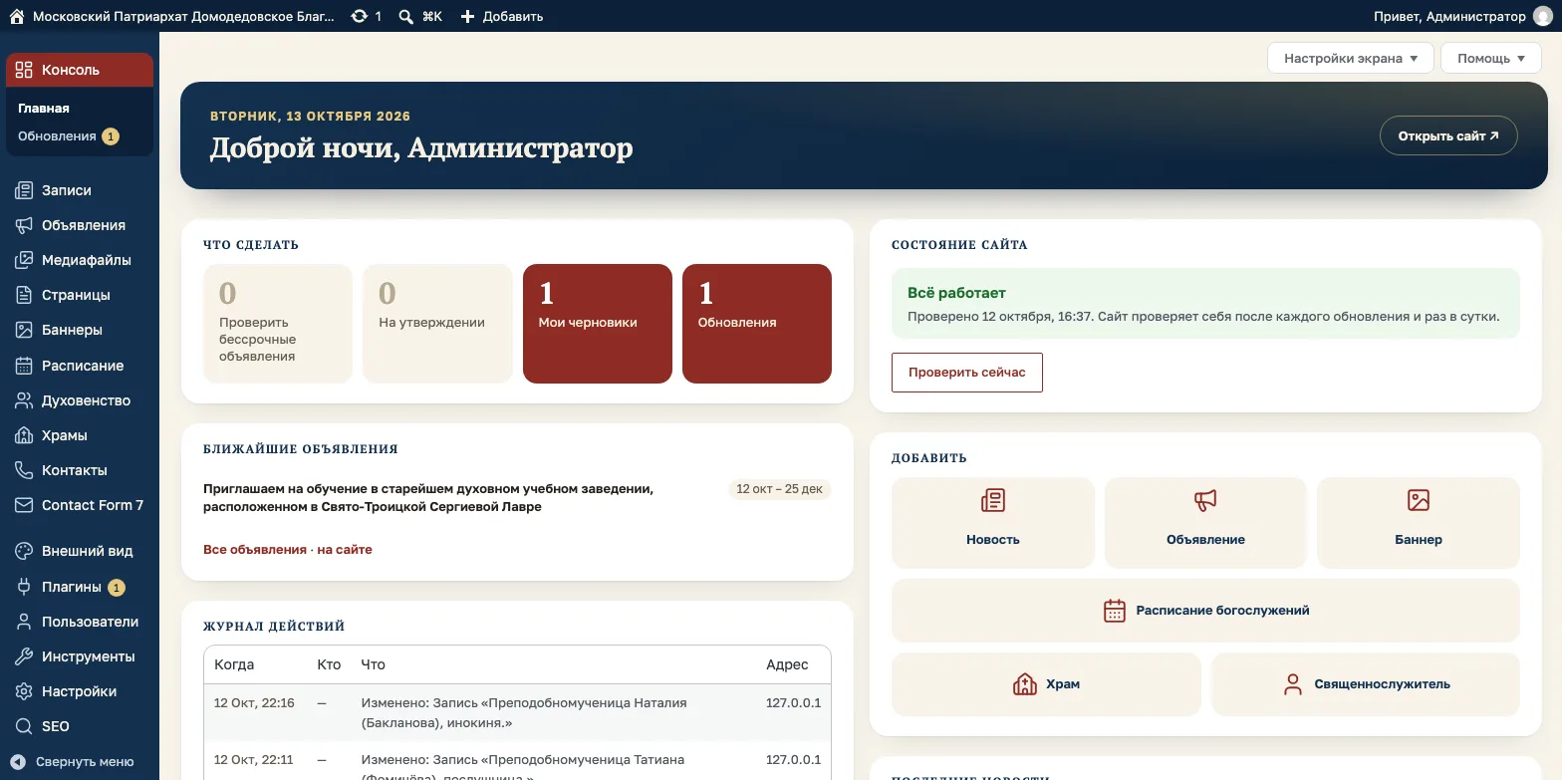1562x780 pixels.
Task: Open Духовенство people icon in sidebar
Action: pos(24,400)
